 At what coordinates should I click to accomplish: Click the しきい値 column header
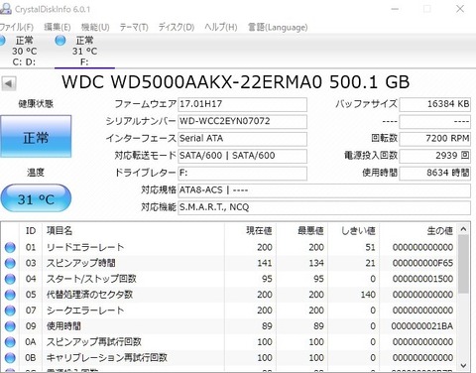click(354, 231)
